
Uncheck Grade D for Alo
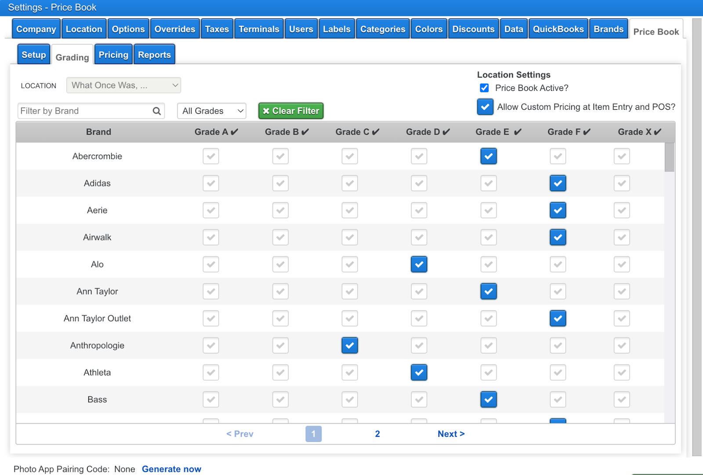pyautogui.click(x=419, y=265)
